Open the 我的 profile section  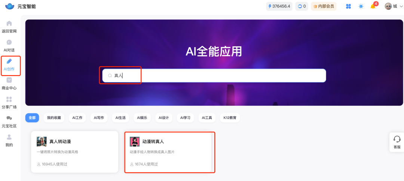[9, 137]
